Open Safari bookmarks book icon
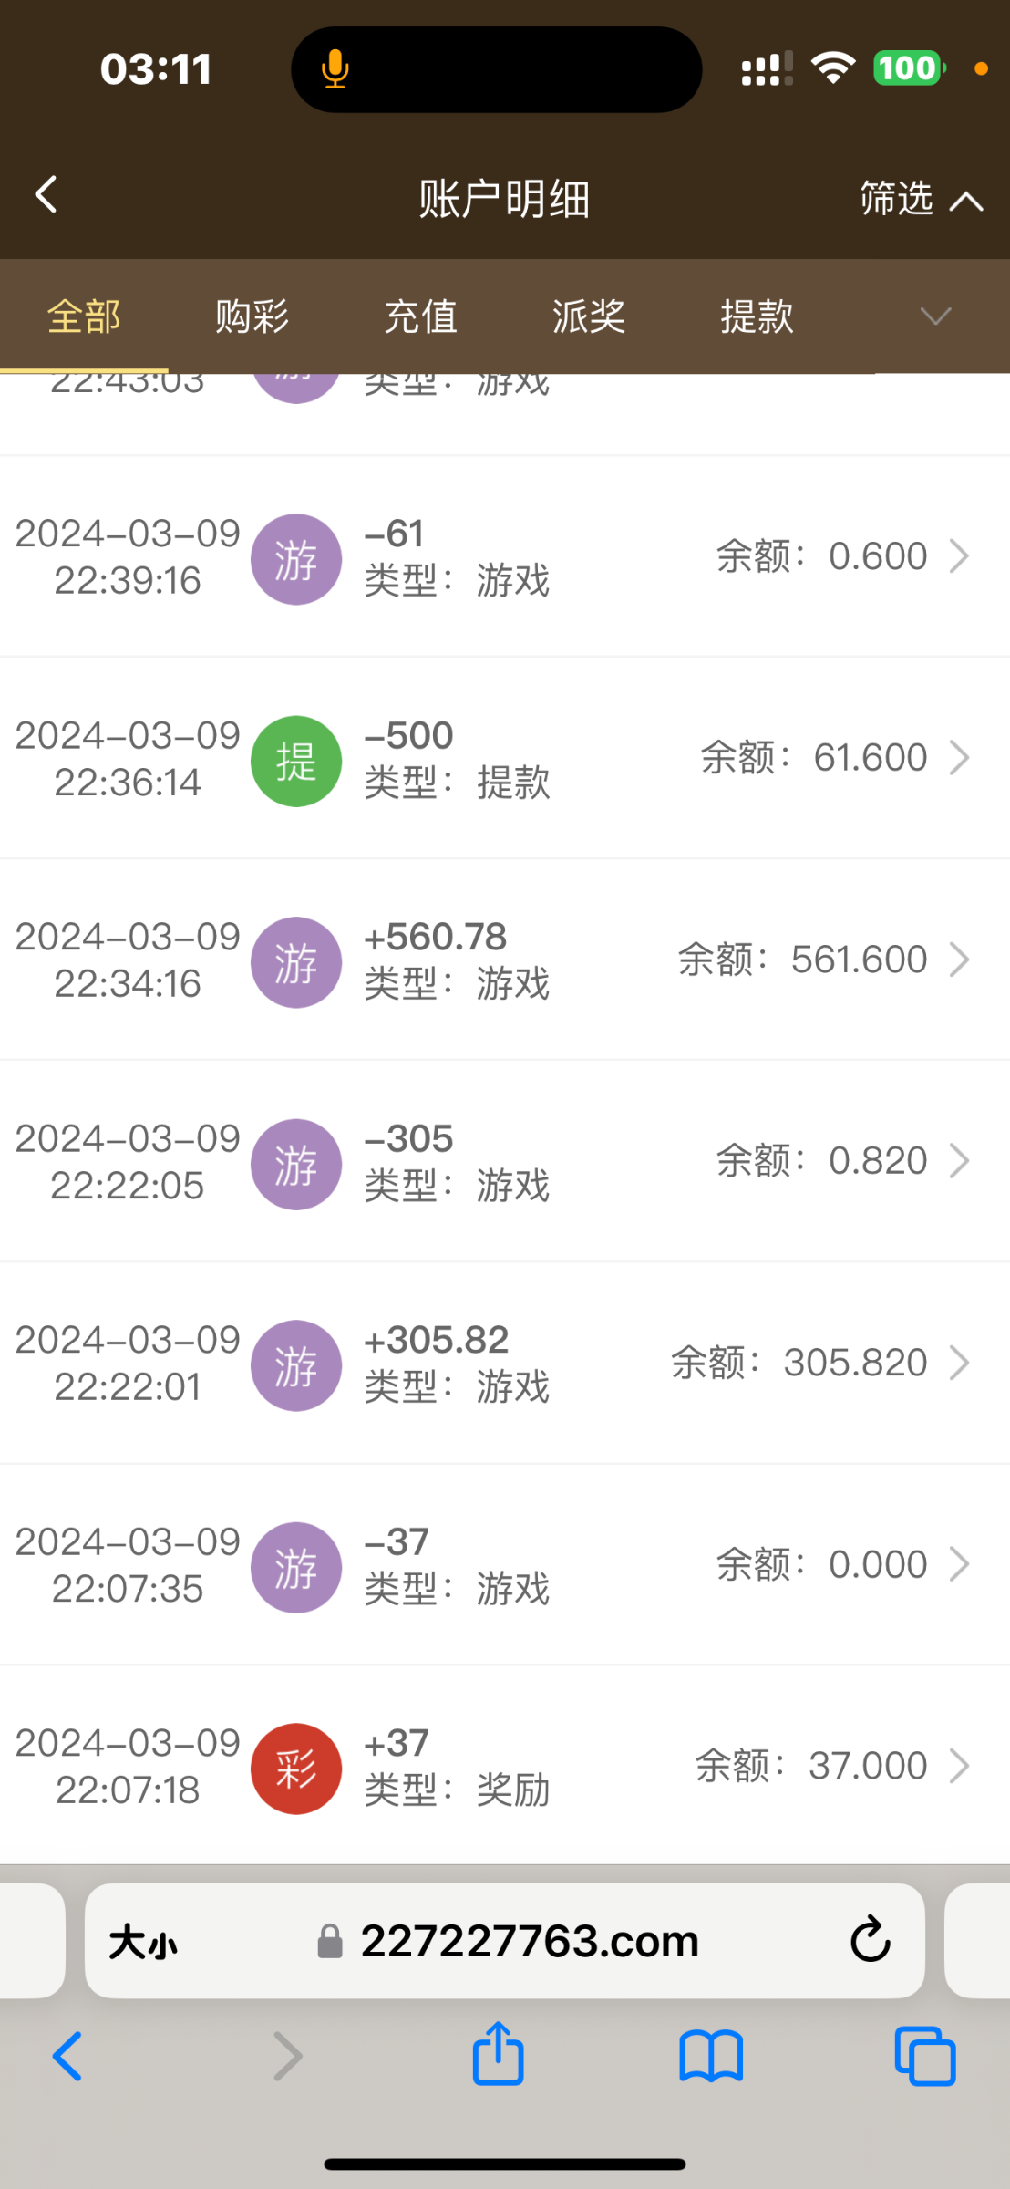Image resolution: width=1010 pixels, height=2189 pixels. point(711,2056)
